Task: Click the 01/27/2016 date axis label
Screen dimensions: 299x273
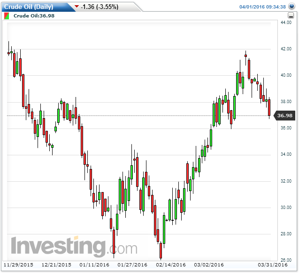Action: (132, 265)
